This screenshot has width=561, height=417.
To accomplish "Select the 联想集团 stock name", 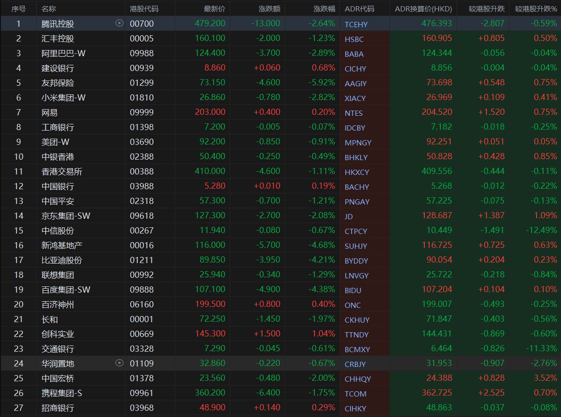I will [x=58, y=275].
